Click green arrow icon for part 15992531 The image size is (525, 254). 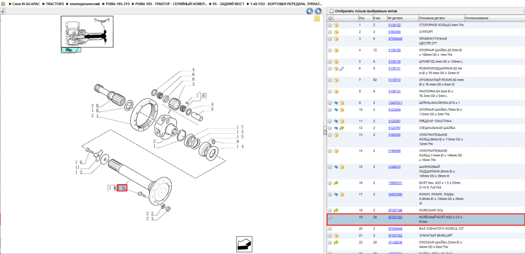pyautogui.click(x=336, y=183)
